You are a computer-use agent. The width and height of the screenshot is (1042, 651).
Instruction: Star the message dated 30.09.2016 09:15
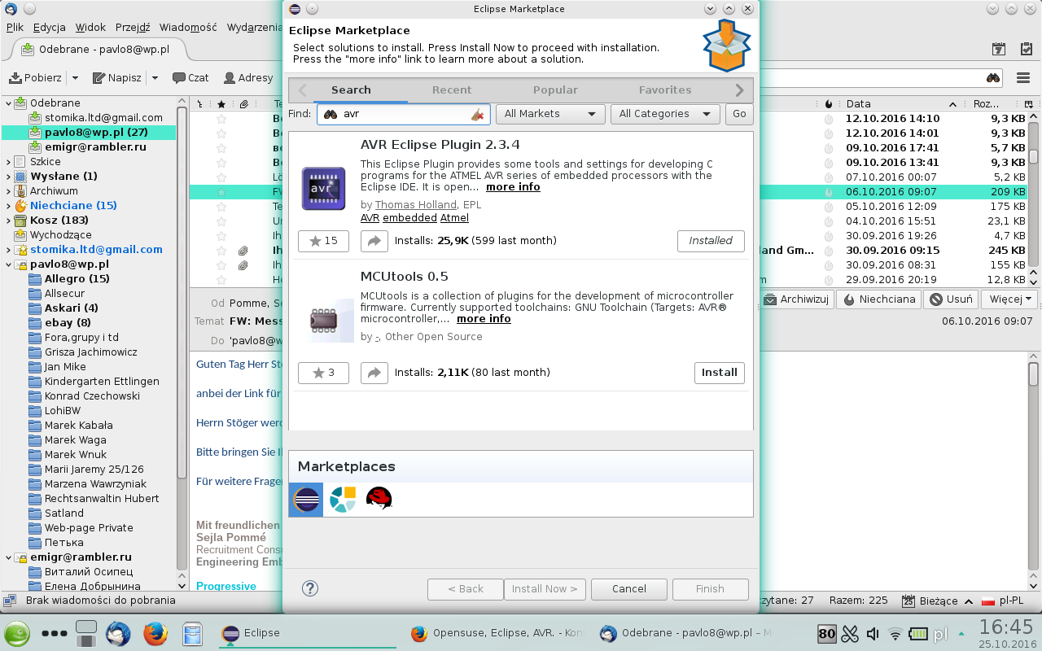[x=221, y=251]
